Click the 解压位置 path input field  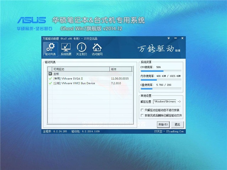click(165, 102)
